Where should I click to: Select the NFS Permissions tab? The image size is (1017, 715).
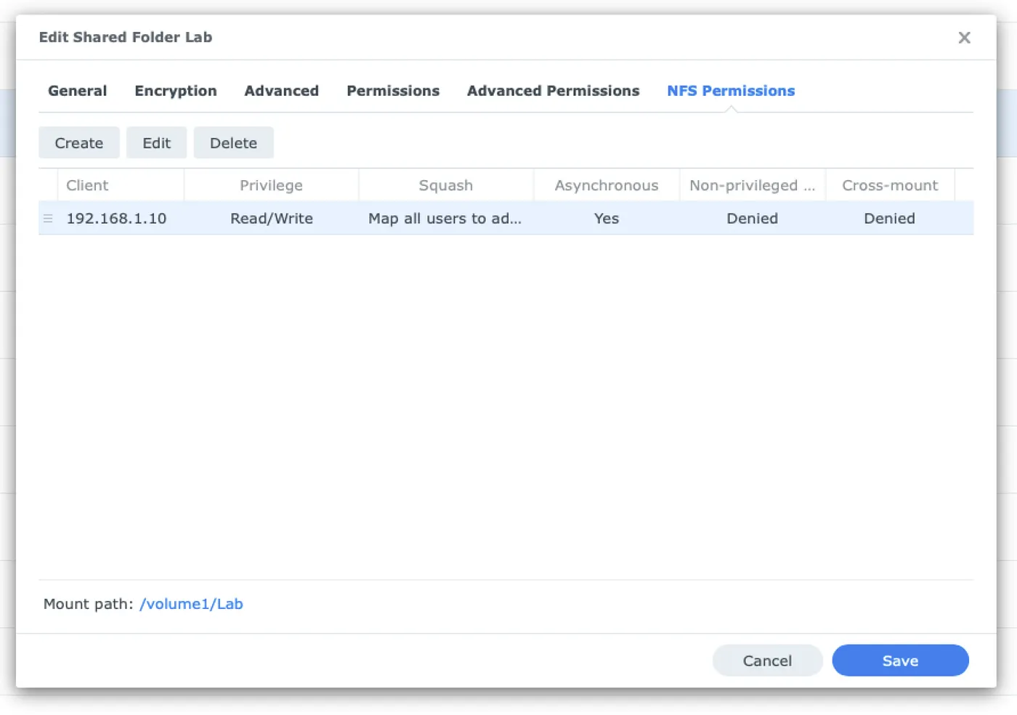click(731, 91)
